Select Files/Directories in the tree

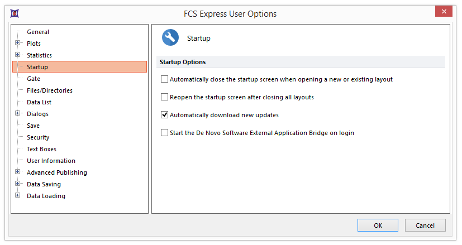point(49,90)
